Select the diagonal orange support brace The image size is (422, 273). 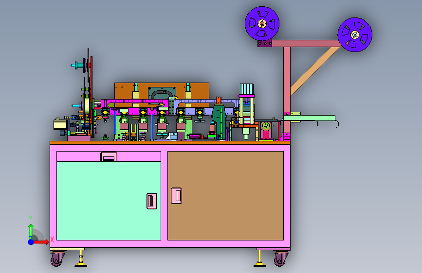(315, 71)
